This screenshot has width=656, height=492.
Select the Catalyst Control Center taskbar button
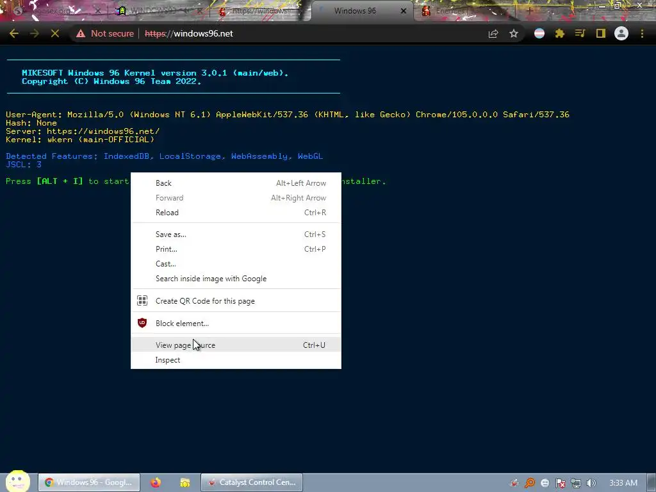tap(252, 482)
